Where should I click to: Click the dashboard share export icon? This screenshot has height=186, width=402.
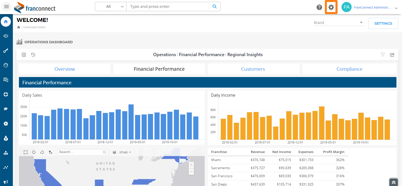click(392, 55)
